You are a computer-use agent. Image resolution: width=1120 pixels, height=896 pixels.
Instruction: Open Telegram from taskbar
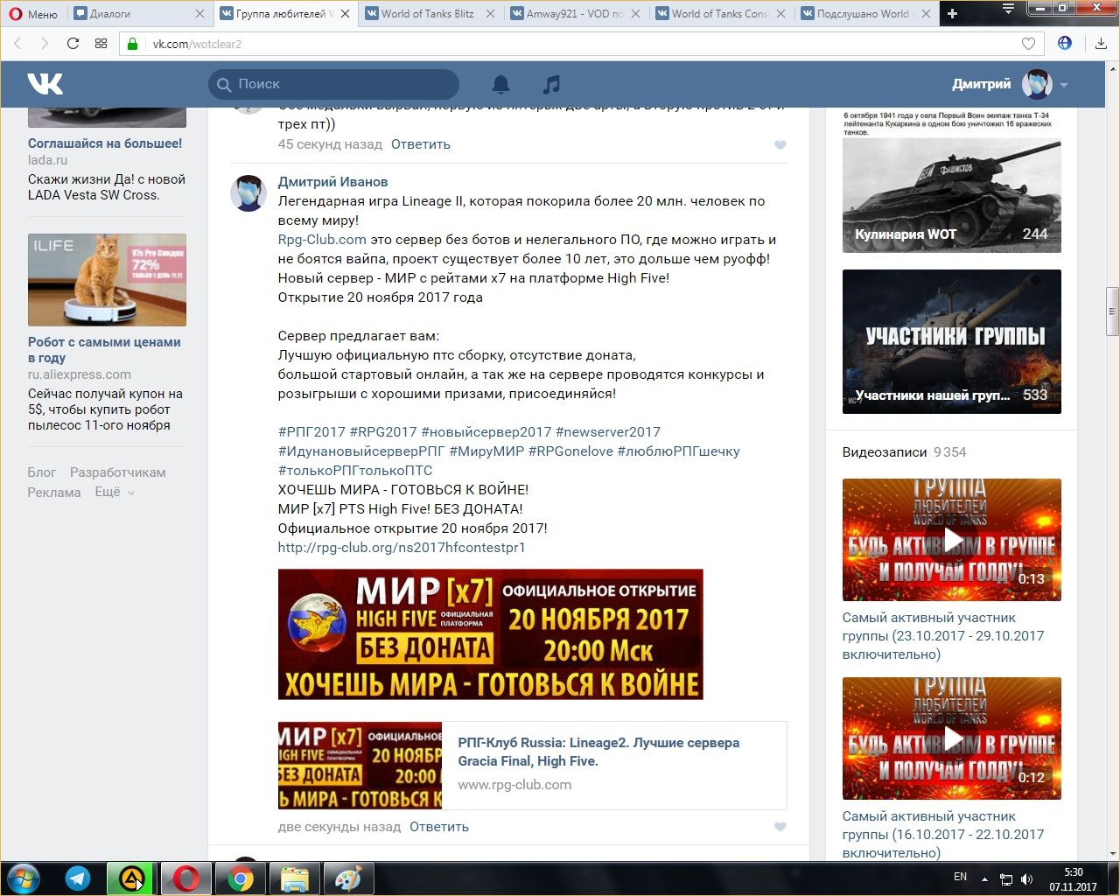click(78, 878)
